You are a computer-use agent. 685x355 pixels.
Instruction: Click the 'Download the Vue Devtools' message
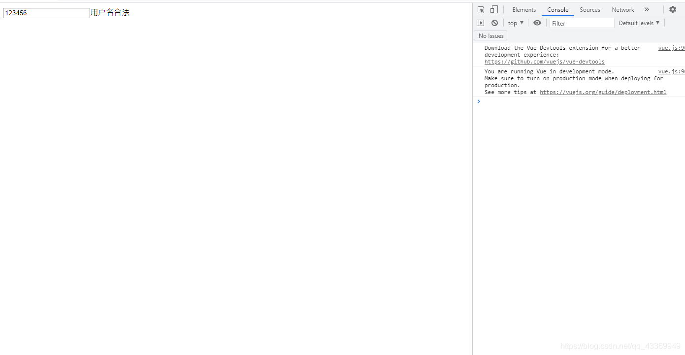tap(562, 55)
